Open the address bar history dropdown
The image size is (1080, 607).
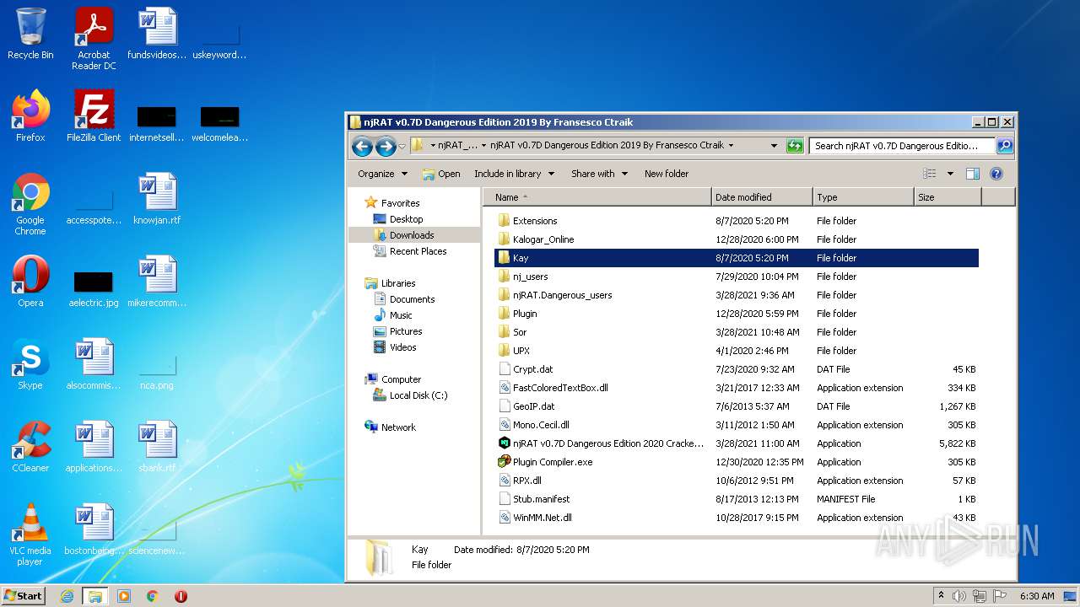click(x=774, y=146)
